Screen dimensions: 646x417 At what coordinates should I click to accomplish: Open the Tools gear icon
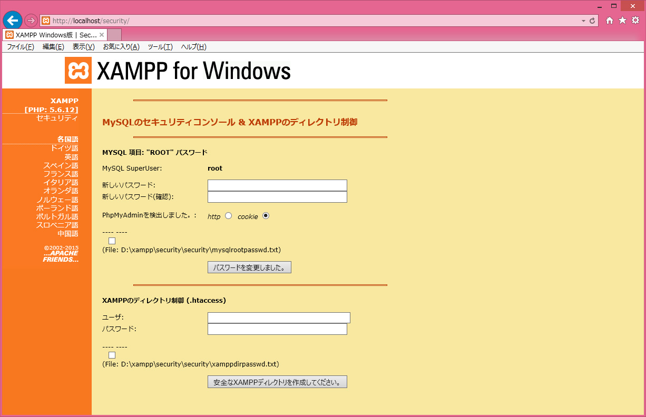click(635, 21)
